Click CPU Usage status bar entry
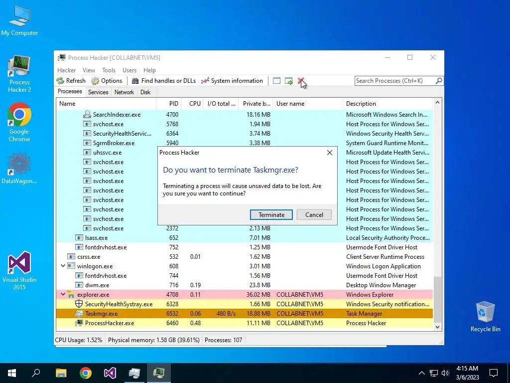This screenshot has width=510, height=383. pyautogui.click(x=79, y=340)
